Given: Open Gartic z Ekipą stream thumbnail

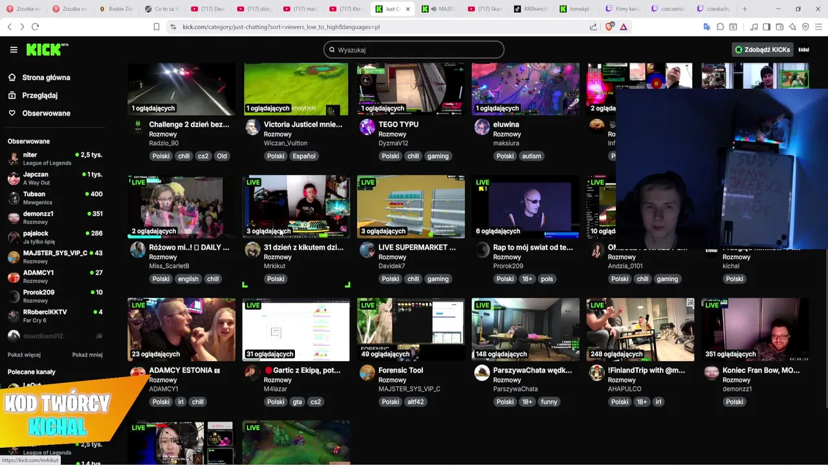Looking at the screenshot, I should point(296,329).
